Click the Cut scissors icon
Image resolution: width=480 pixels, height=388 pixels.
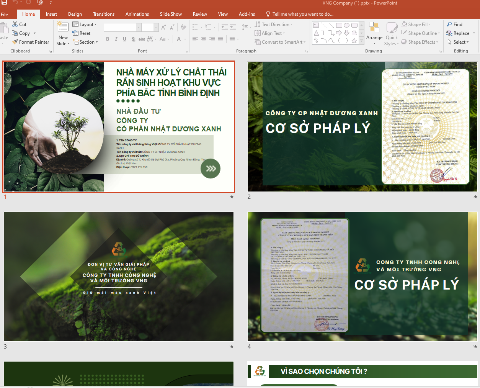(x=15, y=25)
